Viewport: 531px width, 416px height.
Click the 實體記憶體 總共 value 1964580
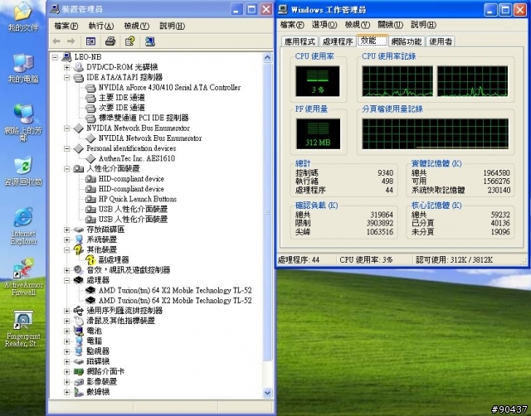point(496,173)
